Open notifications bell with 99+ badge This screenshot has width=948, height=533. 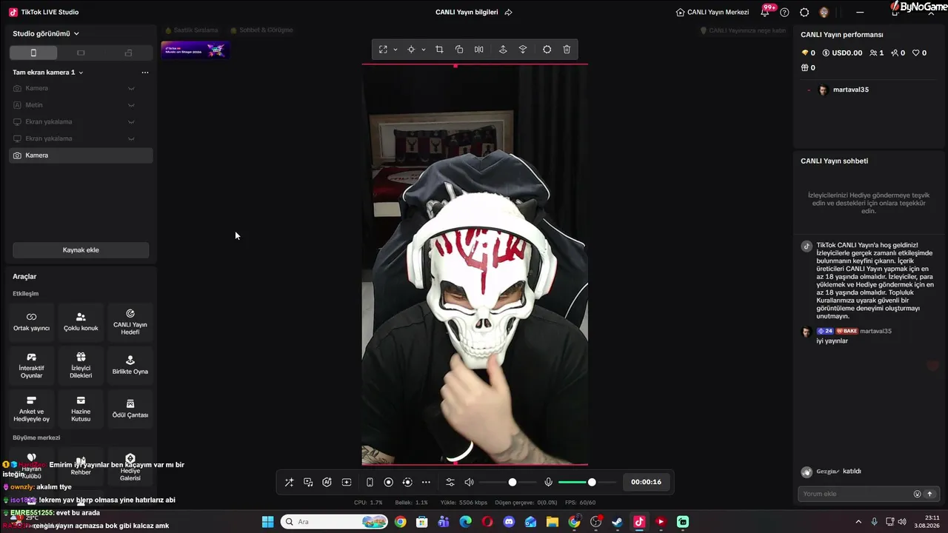765,12
